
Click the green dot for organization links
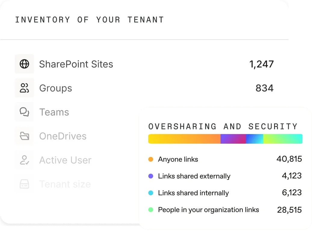(151, 210)
